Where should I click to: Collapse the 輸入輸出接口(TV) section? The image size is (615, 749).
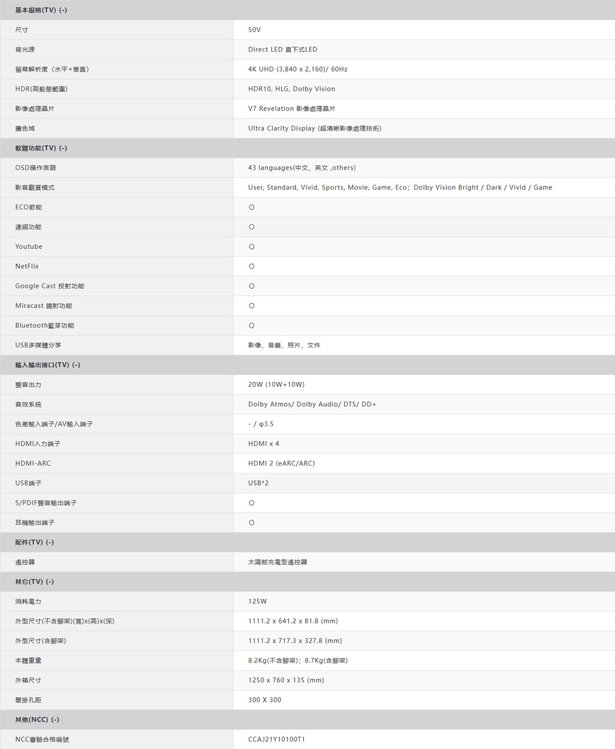[48, 365]
